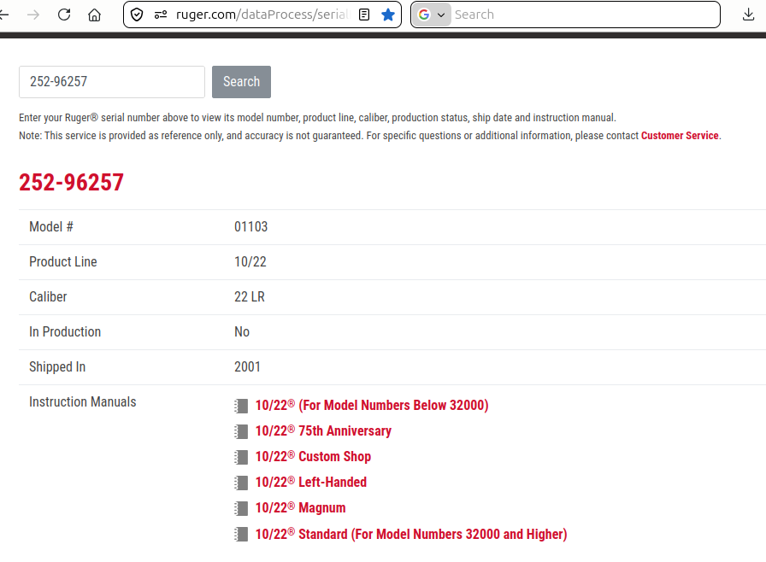
Task: Go to the browser home page
Action: click(95, 15)
